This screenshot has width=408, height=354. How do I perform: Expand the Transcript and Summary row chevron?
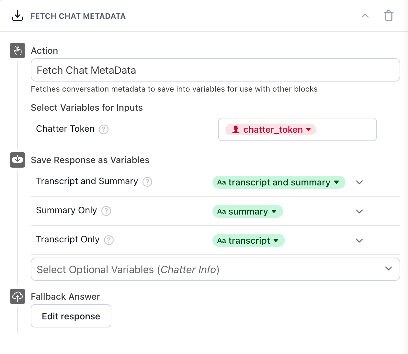(x=359, y=182)
